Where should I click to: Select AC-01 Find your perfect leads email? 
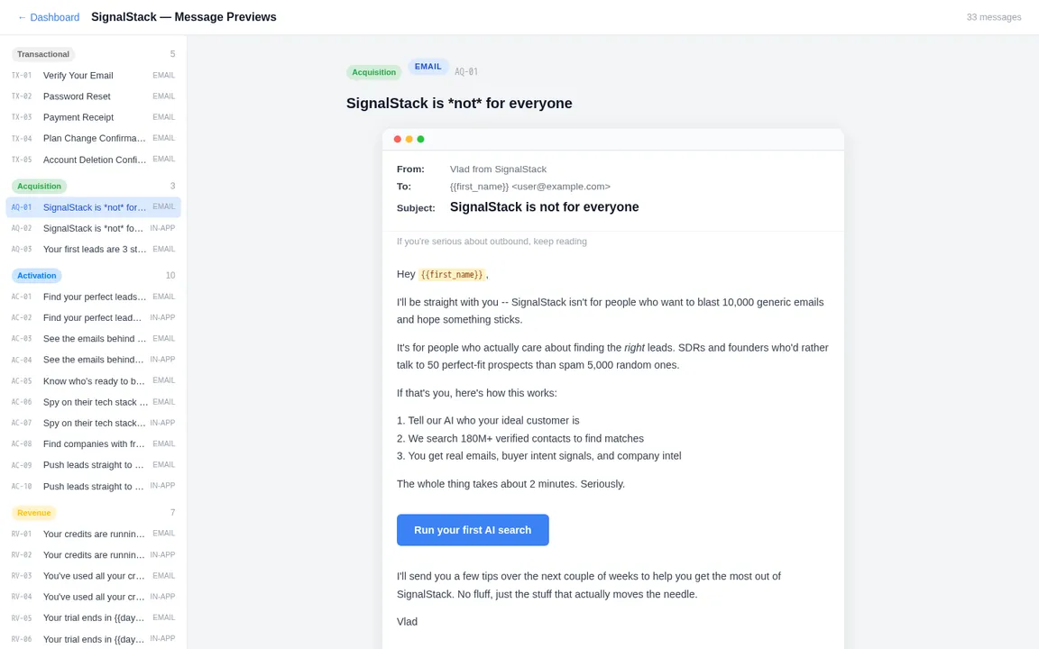click(93, 297)
